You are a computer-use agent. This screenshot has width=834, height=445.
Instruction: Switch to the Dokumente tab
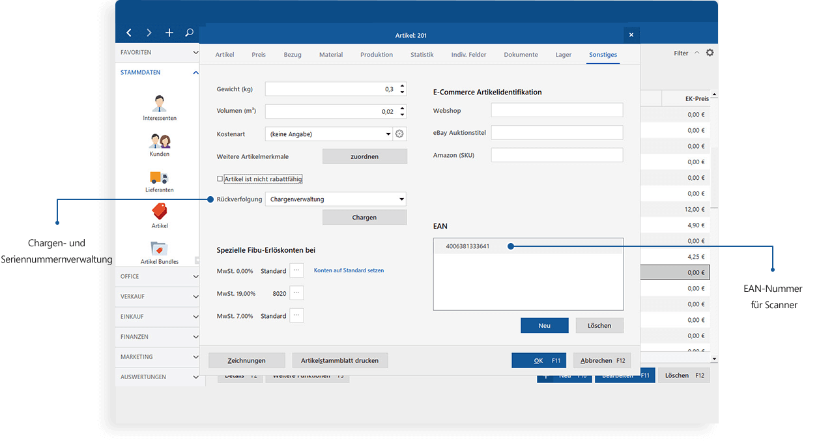[521, 55]
